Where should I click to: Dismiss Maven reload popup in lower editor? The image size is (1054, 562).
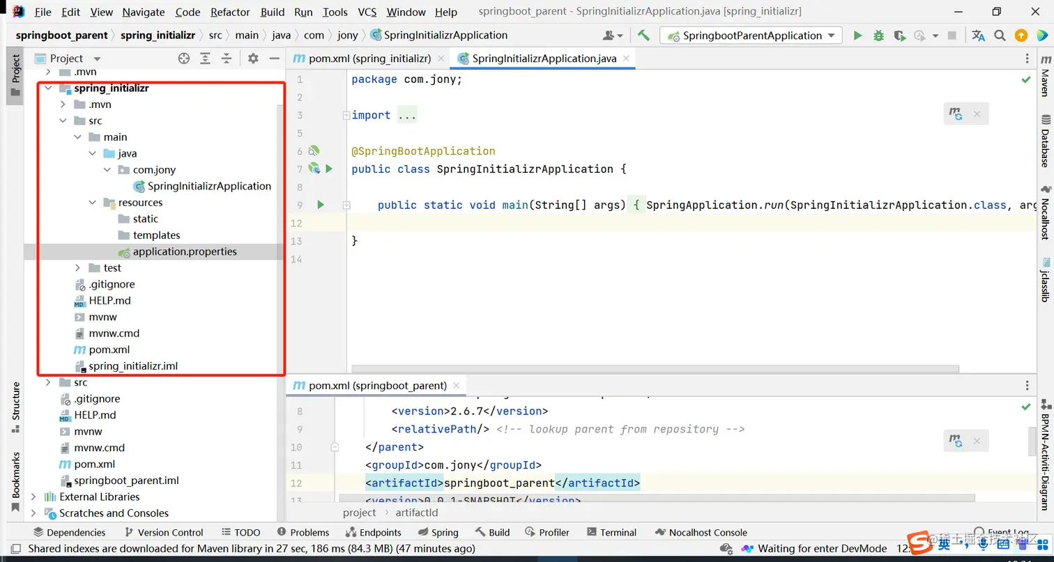click(x=977, y=440)
